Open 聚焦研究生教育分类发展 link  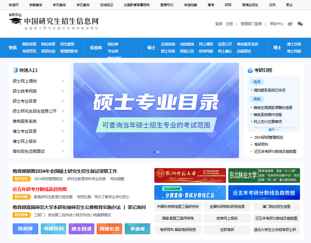coord(53,197)
